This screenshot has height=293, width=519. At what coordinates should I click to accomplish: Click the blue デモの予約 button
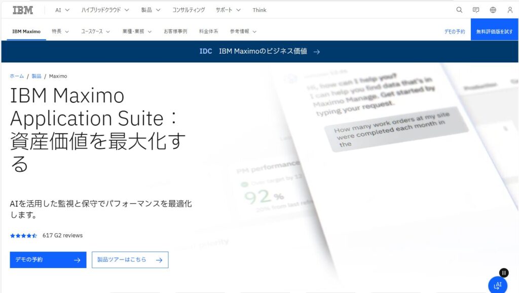(48, 260)
